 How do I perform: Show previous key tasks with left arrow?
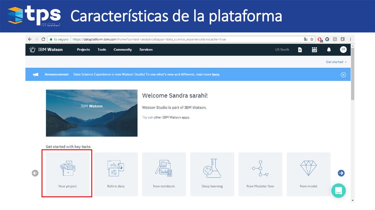(x=35, y=173)
